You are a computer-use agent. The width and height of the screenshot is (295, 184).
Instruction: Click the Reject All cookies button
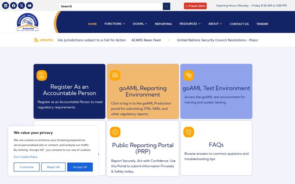click(53, 167)
